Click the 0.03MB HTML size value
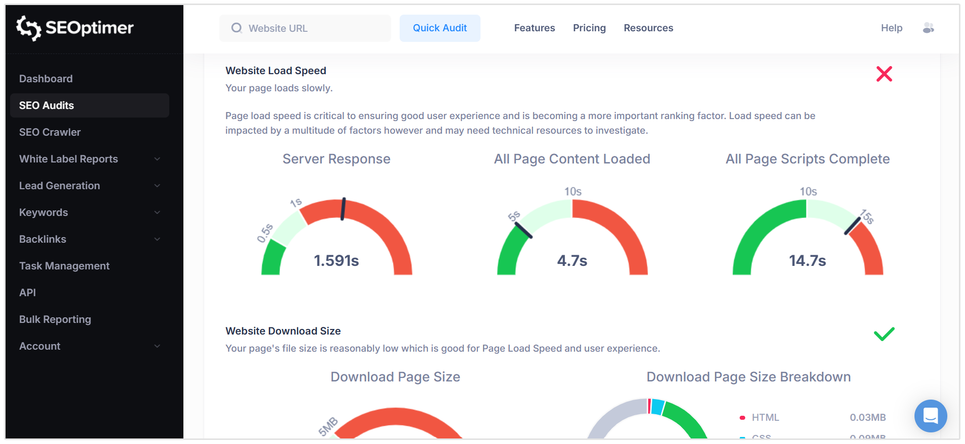This screenshot has height=444, width=965. (x=868, y=417)
